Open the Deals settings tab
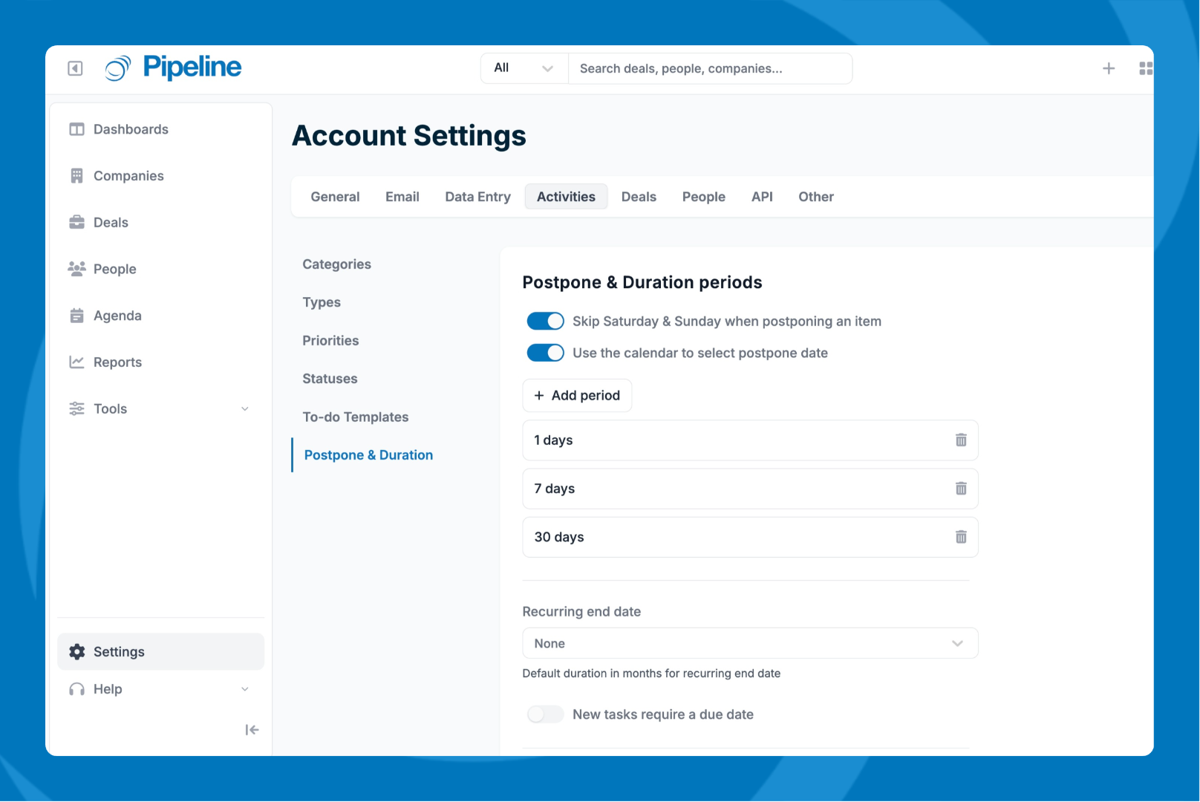1200x802 pixels. coord(639,197)
